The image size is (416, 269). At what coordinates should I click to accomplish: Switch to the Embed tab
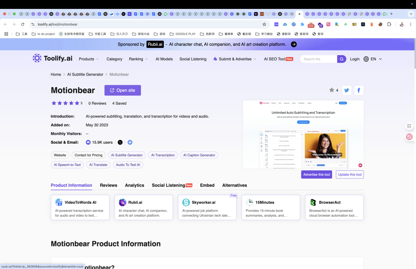(207, 185)
